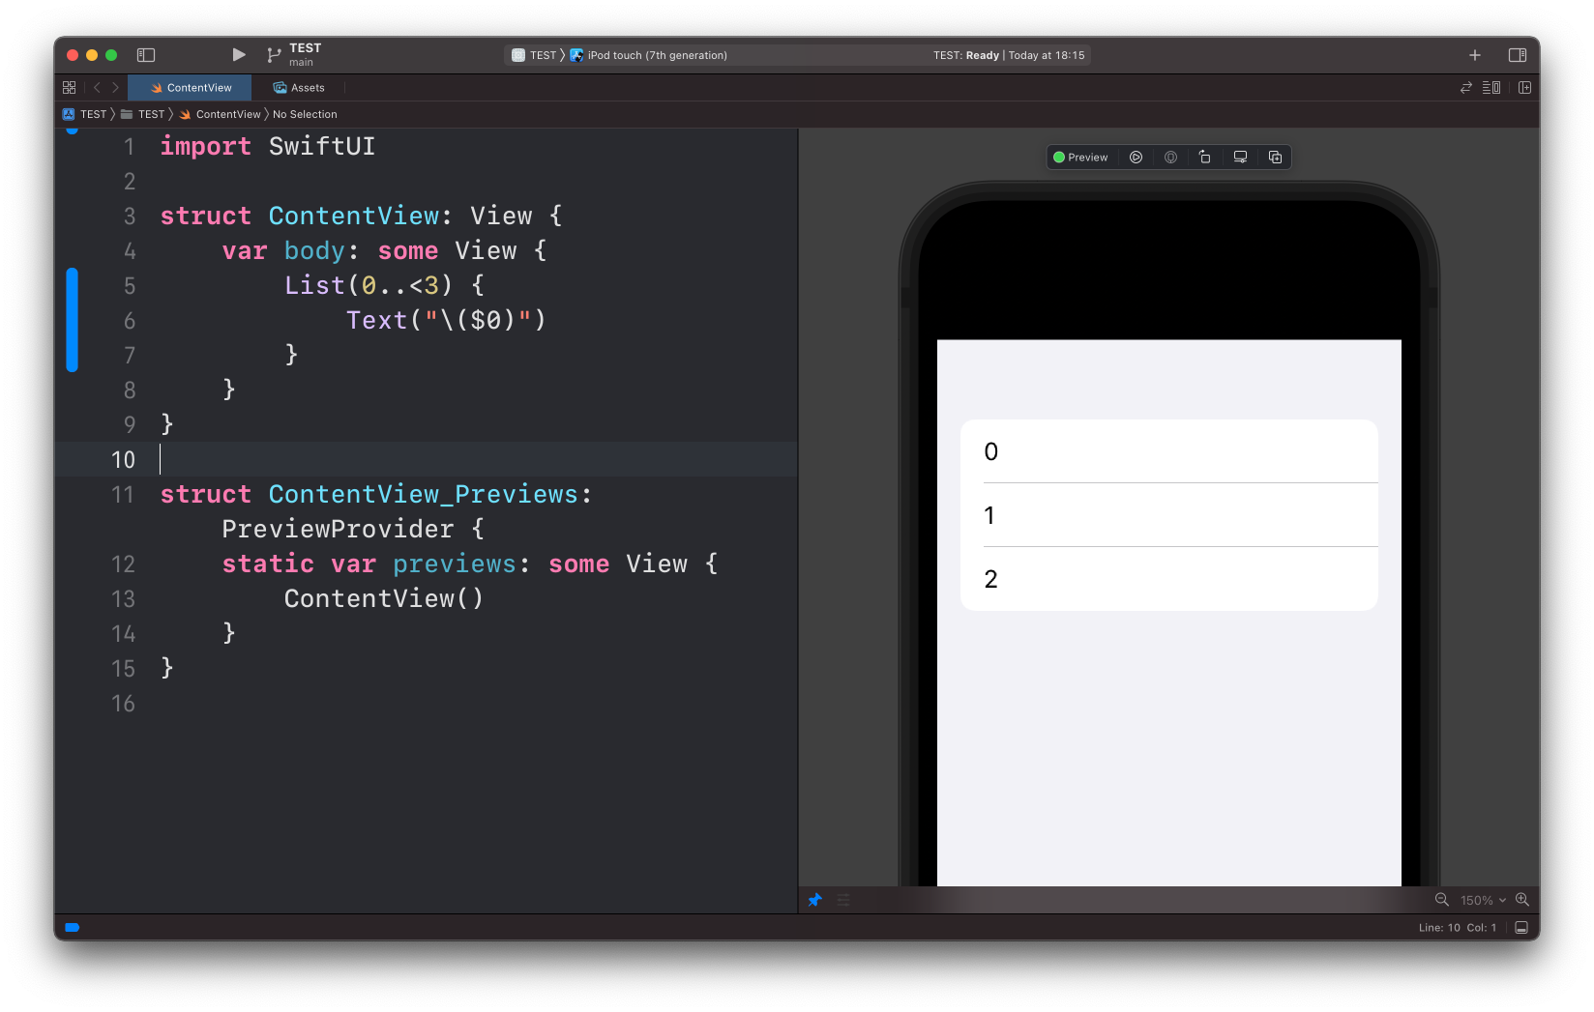Open the preview inspect settings monitor icon

(1240, 158)
